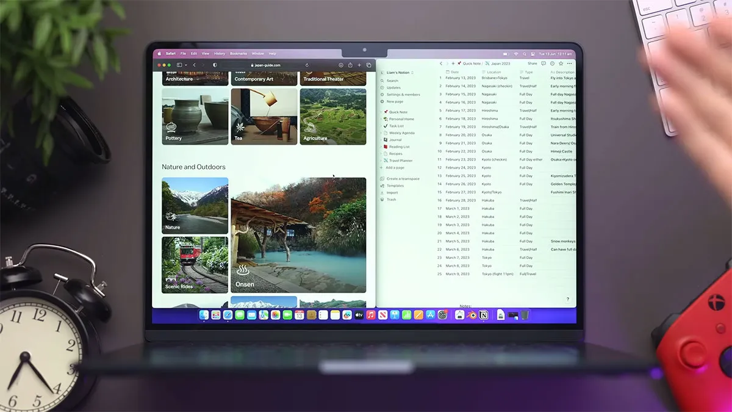Open the History menu in Safari
732x412 pixels.
tap(220, 54)
